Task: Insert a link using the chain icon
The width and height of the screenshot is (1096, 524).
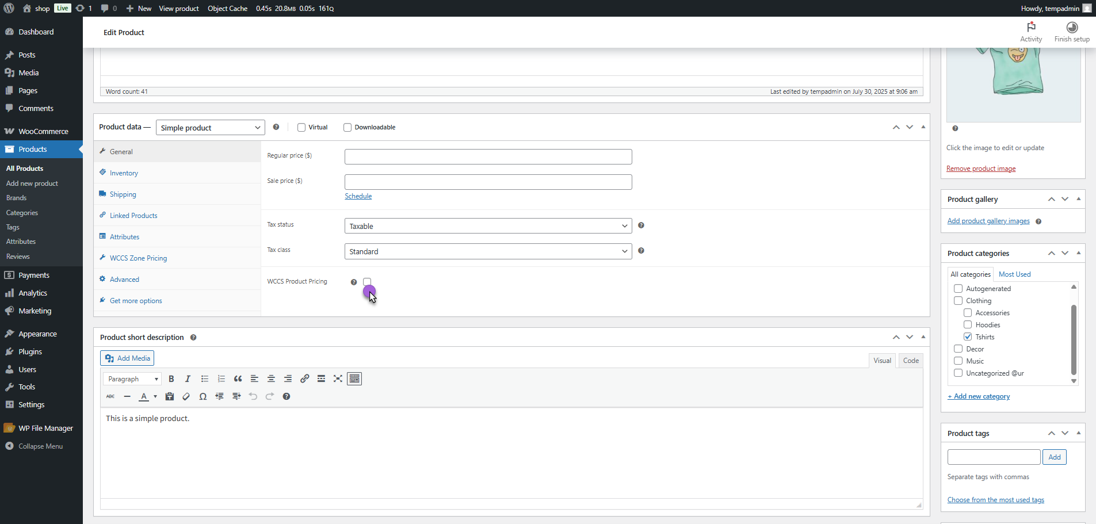Action: (305, 379)
